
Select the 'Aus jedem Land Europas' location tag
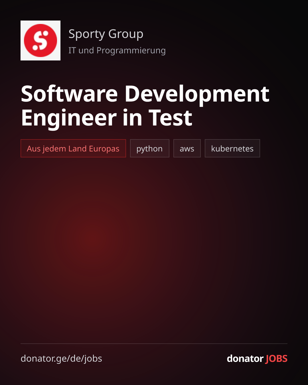(73, 148)
